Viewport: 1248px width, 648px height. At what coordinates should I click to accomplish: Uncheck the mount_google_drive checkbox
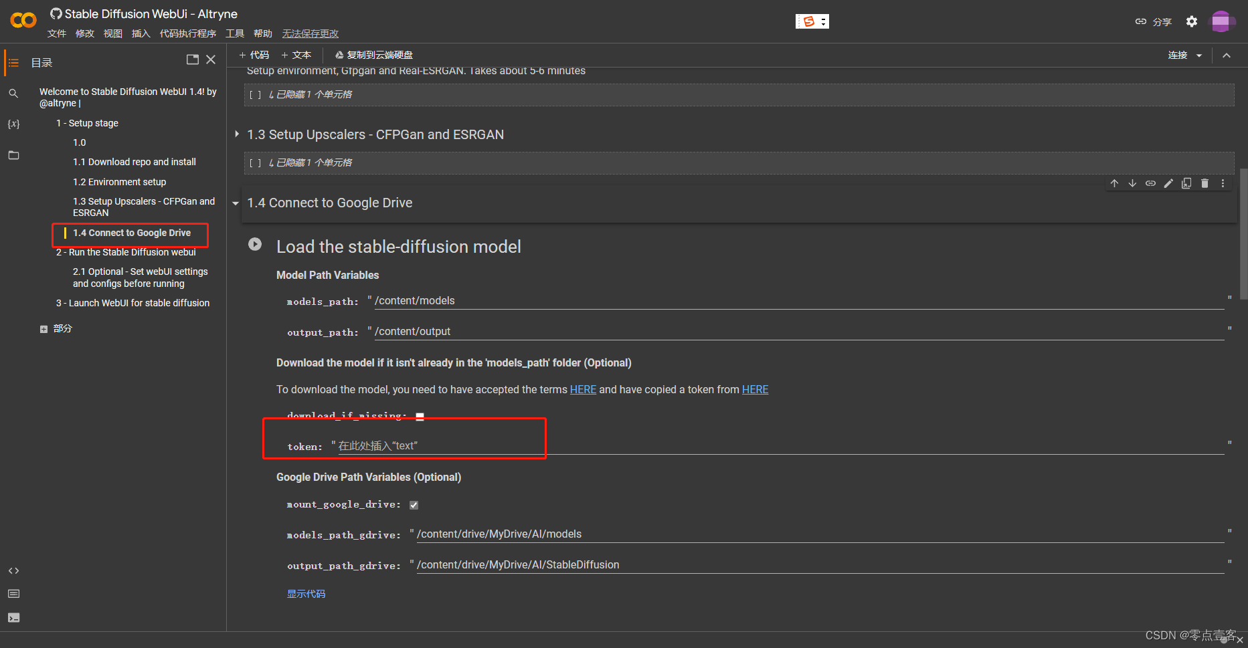pos(413,504)
